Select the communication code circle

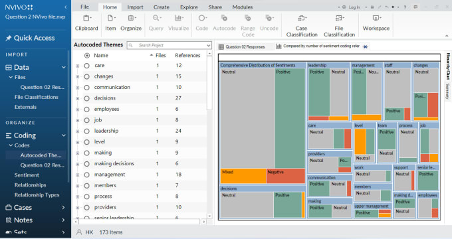87,88
